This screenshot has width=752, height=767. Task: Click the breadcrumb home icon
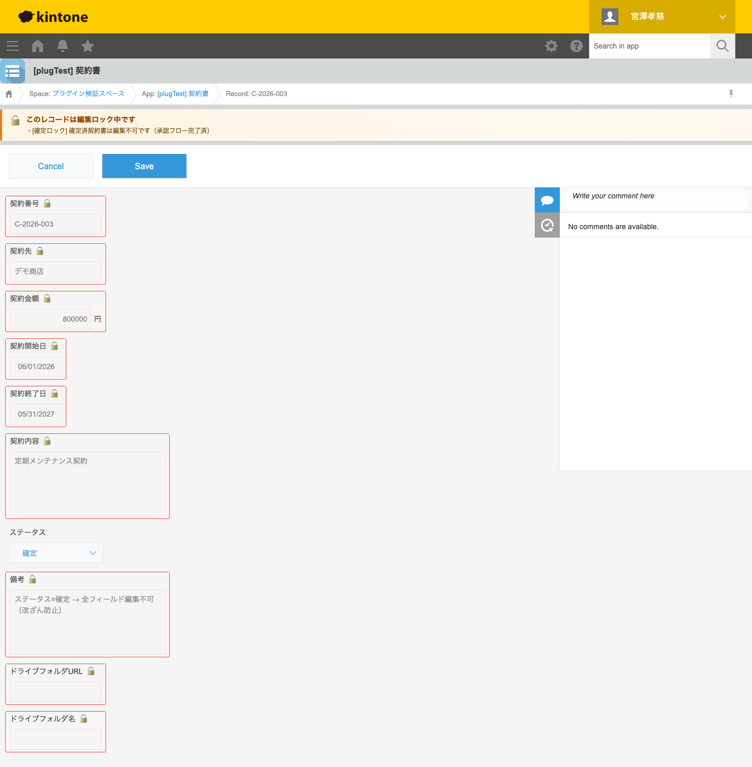coord(9,94)
